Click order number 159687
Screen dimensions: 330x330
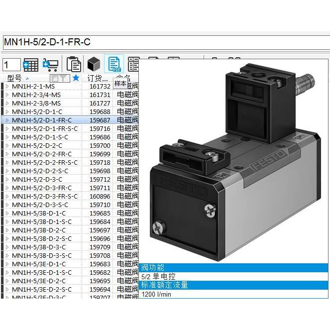tap(100, 120)
